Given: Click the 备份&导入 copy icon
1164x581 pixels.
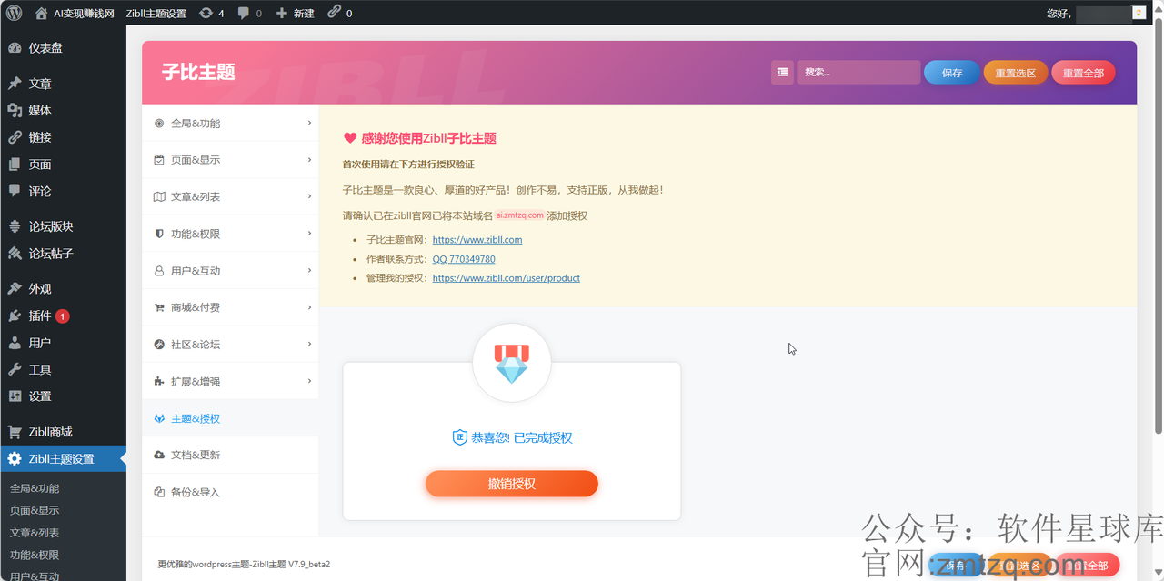Looking at the screenshot, I should [x=160, y=492].
